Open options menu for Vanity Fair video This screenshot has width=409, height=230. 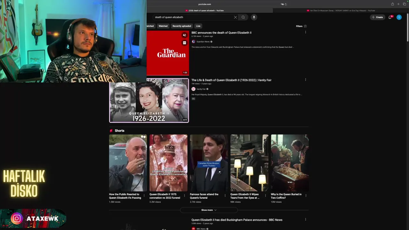[x=305, y=80]
